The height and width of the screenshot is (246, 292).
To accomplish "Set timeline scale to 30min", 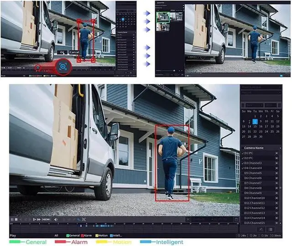I will [276, 235].
